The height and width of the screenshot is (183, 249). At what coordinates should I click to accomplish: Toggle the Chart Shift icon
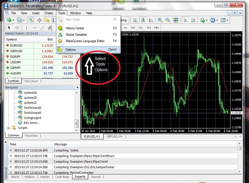(x=193, y=20)
